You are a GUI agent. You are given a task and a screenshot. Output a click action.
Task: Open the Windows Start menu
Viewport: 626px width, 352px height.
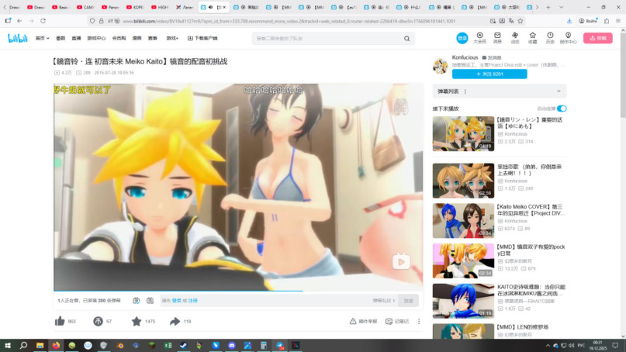coord(8,345)
